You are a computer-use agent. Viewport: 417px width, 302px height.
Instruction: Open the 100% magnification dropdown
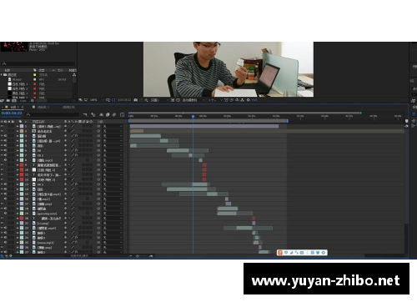(x=97, y=100)
